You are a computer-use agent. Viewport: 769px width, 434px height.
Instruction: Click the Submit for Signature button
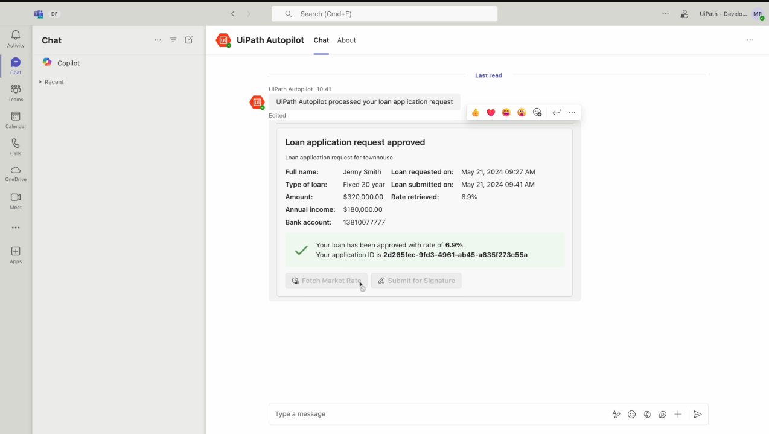click(x=416, y=281)
